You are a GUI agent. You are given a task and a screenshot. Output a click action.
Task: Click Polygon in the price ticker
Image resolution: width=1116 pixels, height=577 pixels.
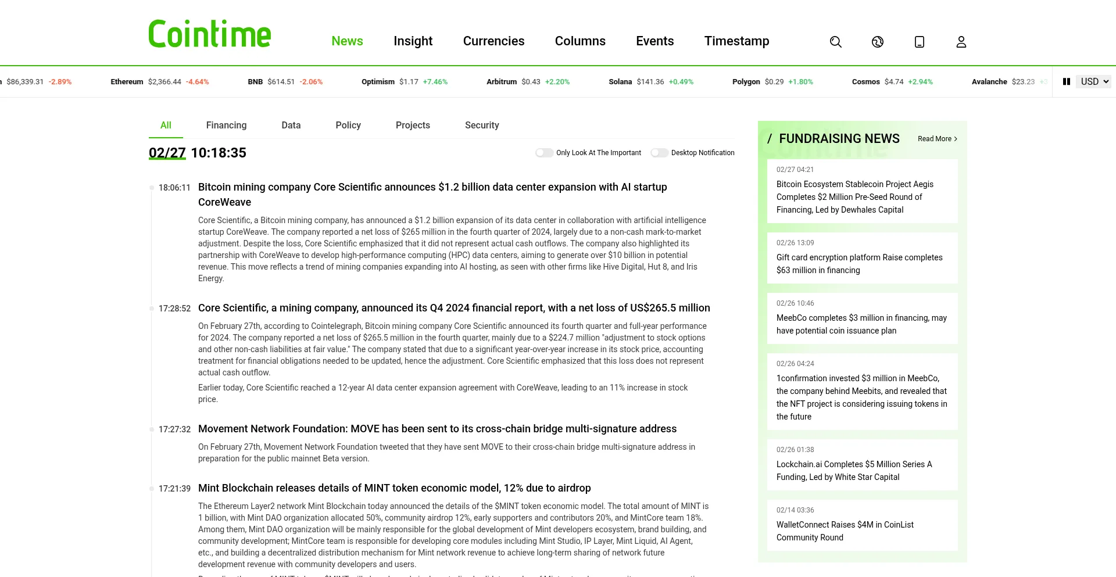(746, 82)
